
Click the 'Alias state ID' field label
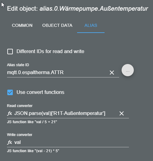(18, 65)
